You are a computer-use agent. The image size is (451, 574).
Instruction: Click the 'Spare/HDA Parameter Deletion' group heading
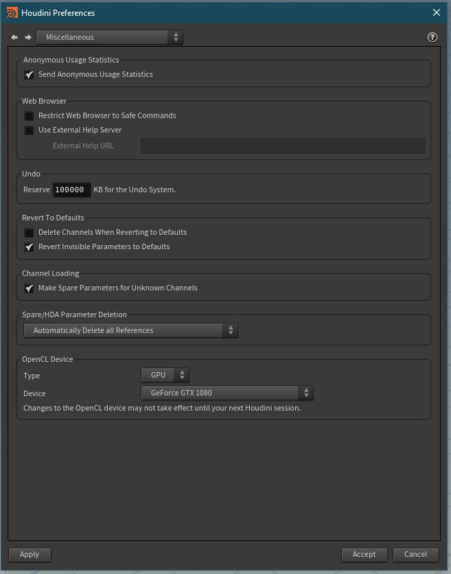(74, 314)
